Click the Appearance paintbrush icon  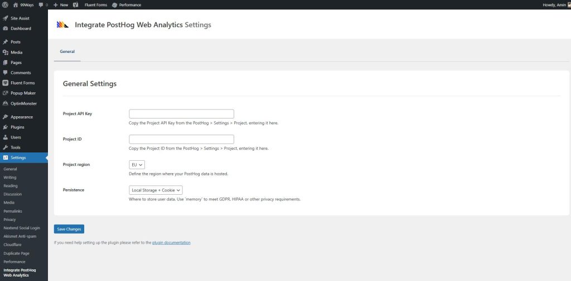point(5,117)
